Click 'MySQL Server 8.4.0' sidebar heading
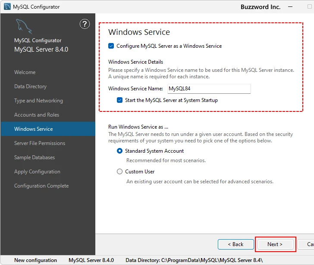 coord(41,49)
